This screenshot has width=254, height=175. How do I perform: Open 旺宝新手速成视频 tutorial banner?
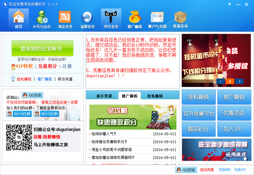point(217,150)
